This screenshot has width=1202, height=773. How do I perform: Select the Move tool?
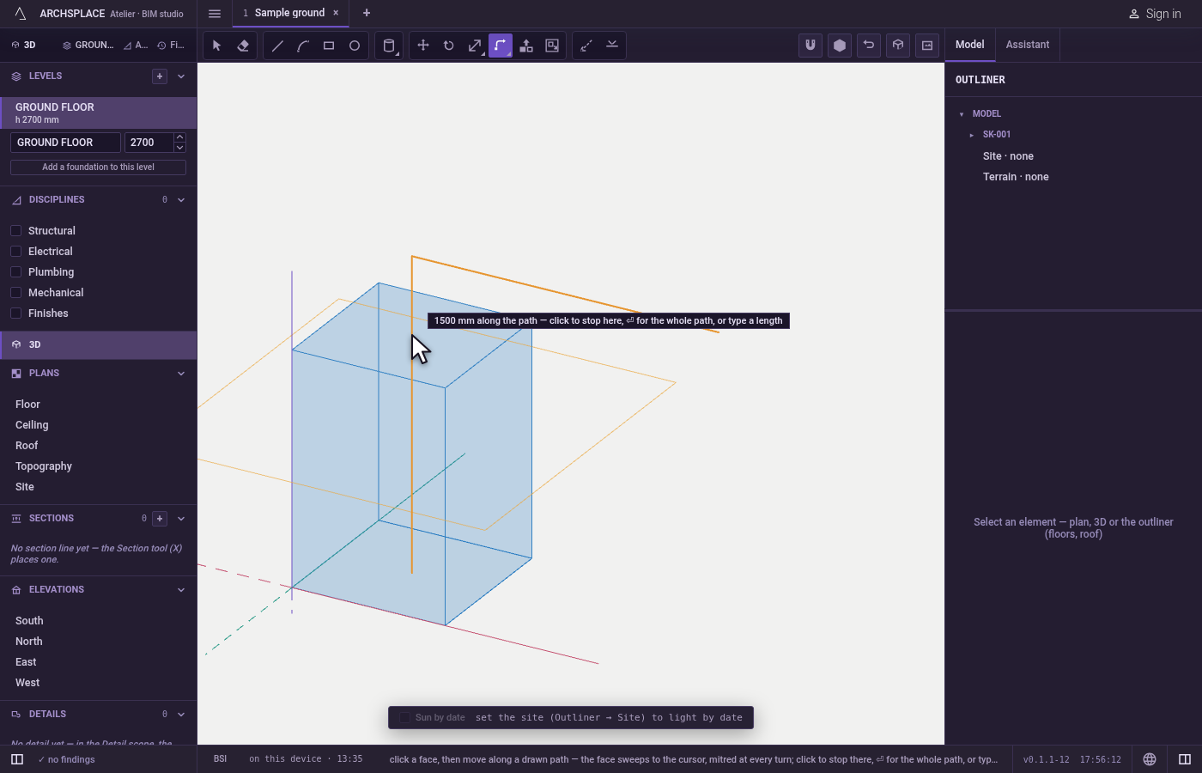click(423, 46)
